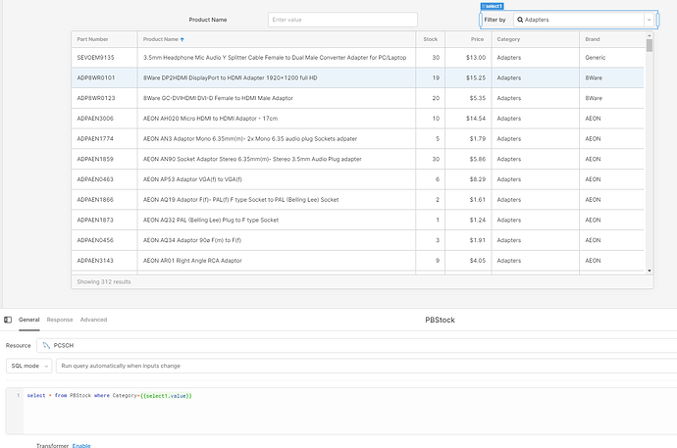This screenshot has width=677, height=448.
Task: Open the SQL mode dropdown
Action: (x=28, y=366)
